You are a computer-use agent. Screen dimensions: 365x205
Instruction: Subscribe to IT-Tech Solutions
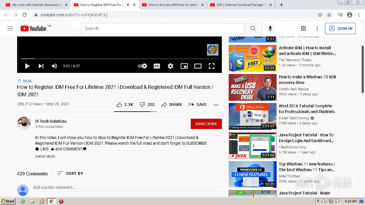click(x=206, y=124)
